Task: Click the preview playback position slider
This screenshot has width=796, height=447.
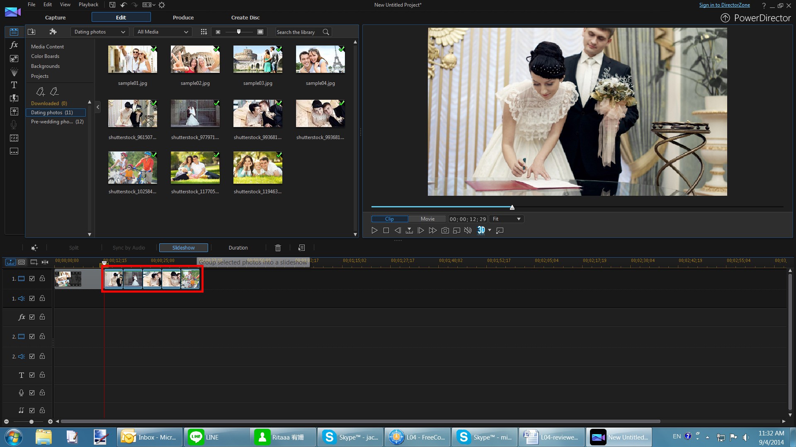Action: 512,207
